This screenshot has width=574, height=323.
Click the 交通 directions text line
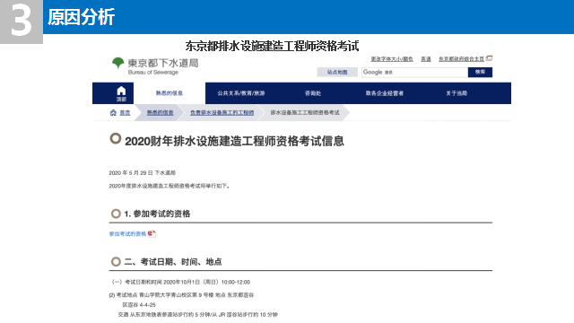coord(197,315)
